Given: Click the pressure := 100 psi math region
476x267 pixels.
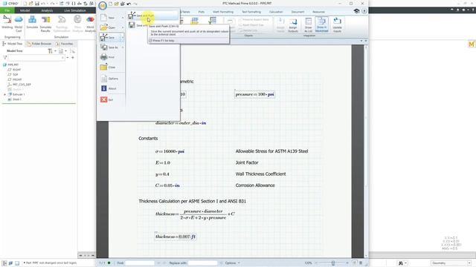Looking at the screenshot, I should coord(255,94).
